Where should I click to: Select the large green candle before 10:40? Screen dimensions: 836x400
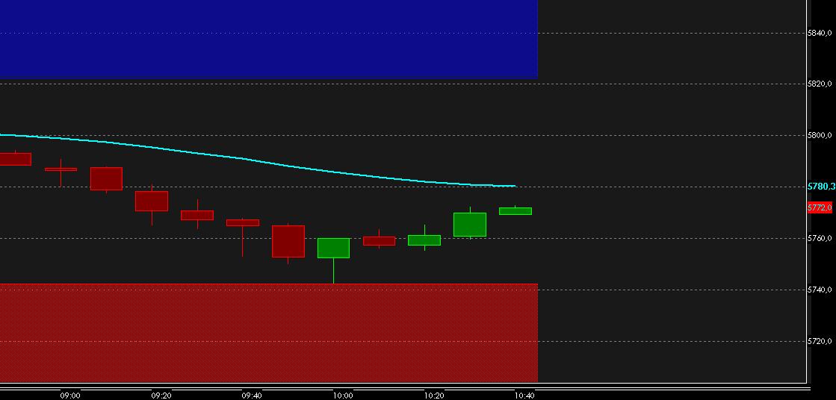(470, 224)
